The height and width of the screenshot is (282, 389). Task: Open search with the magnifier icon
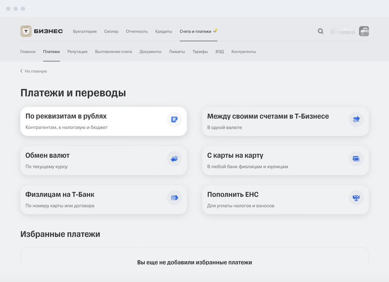coord(320,31)
